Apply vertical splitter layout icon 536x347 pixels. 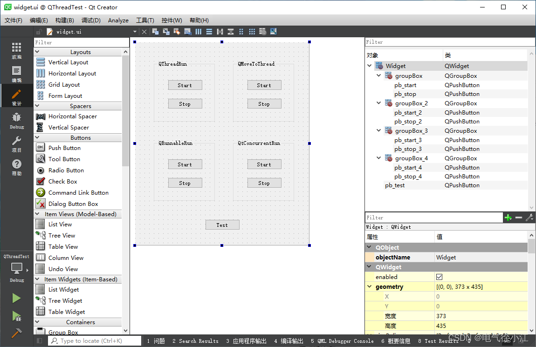click(x=231, y=32)
